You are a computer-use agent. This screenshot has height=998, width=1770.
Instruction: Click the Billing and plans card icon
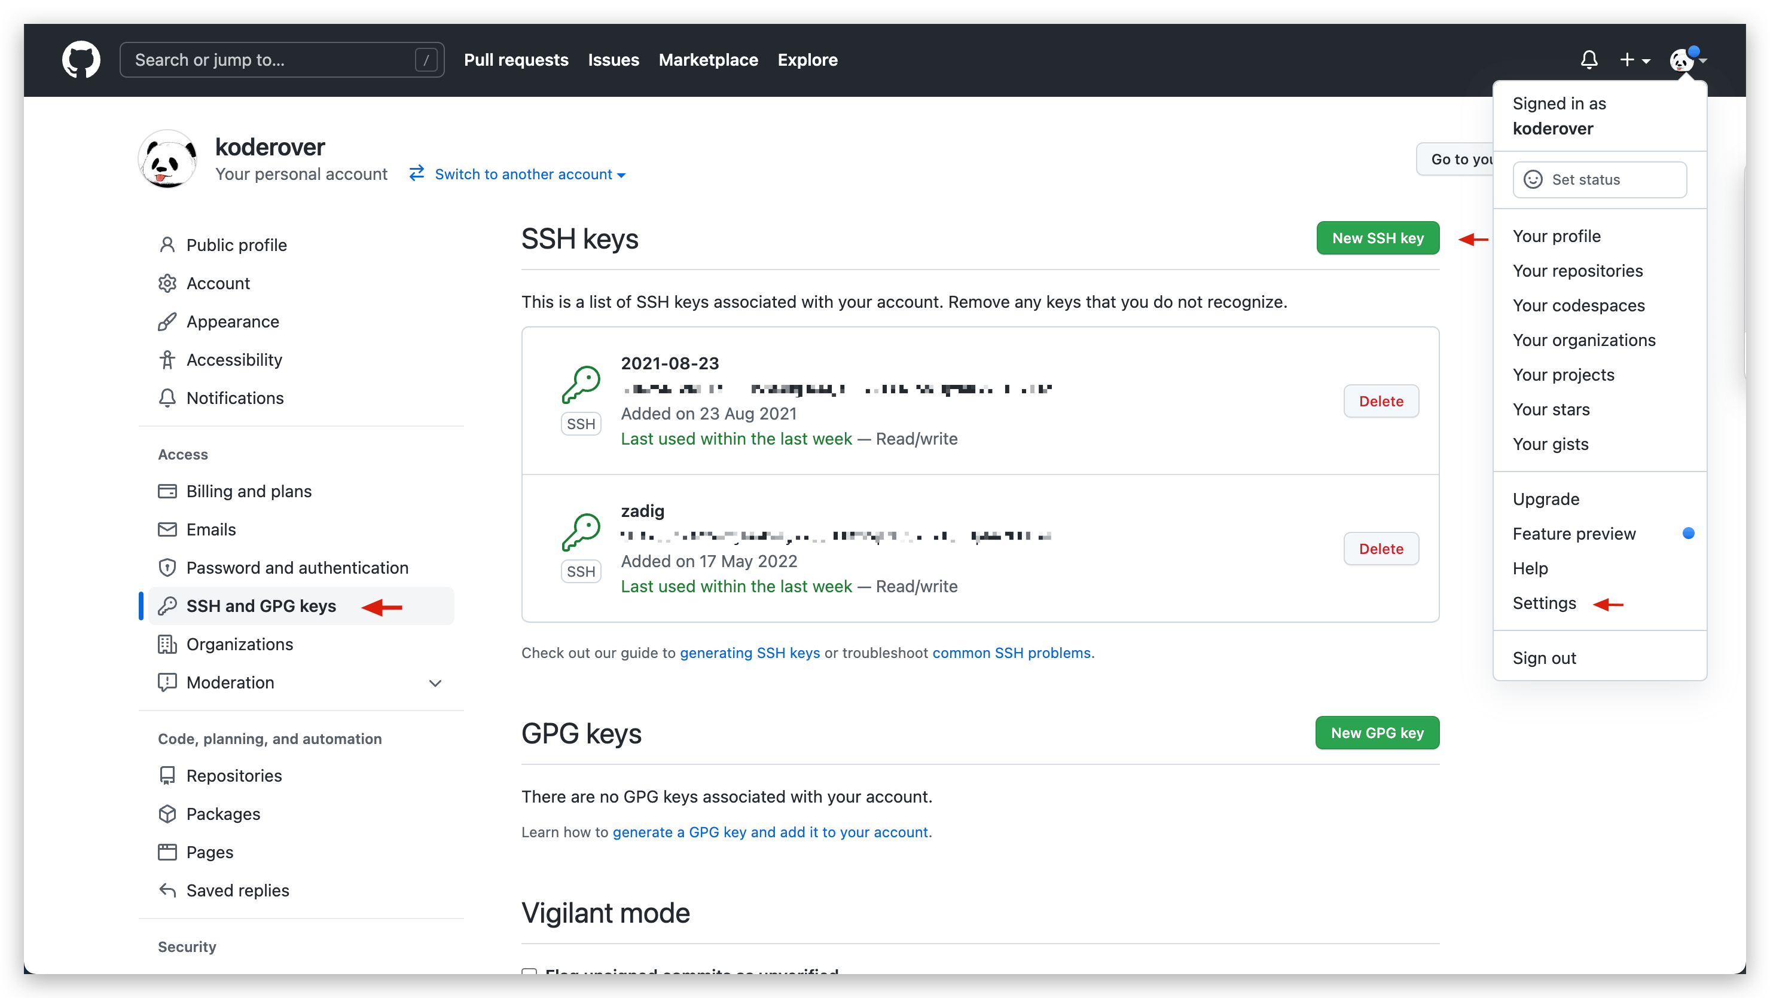click(167, 491)
